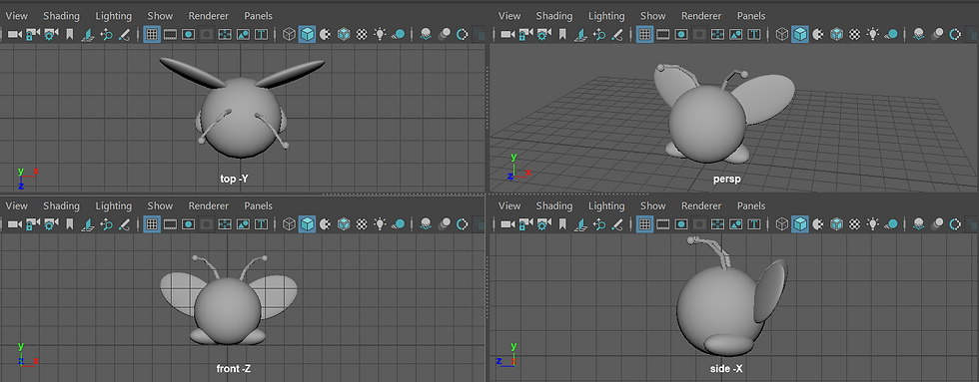Click Bookmarks icon in side panel

pos(562,223)
